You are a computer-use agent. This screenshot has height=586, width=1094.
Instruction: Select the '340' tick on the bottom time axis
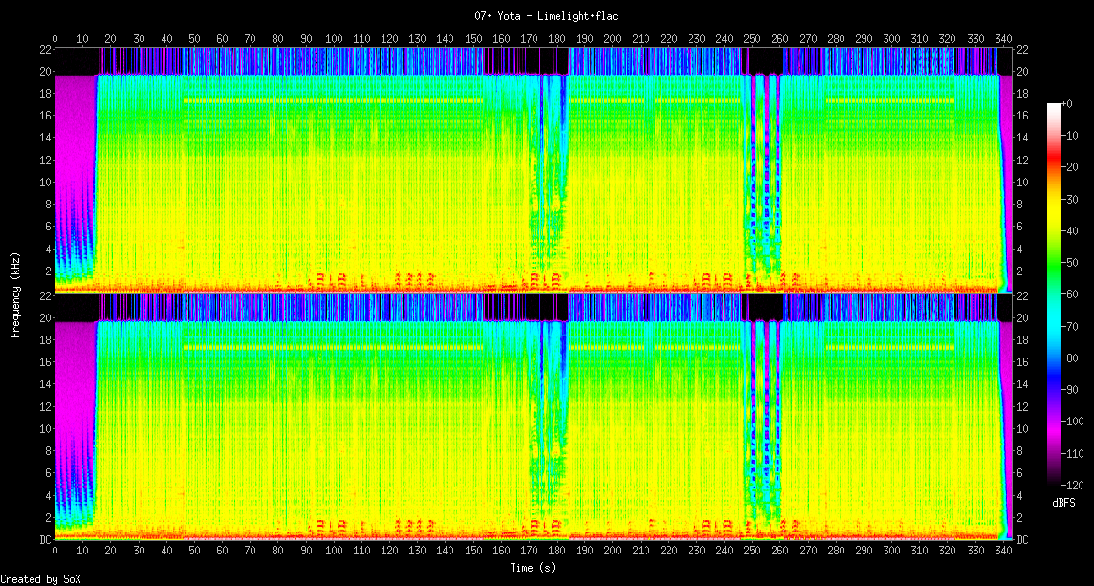coord(1003,551)
